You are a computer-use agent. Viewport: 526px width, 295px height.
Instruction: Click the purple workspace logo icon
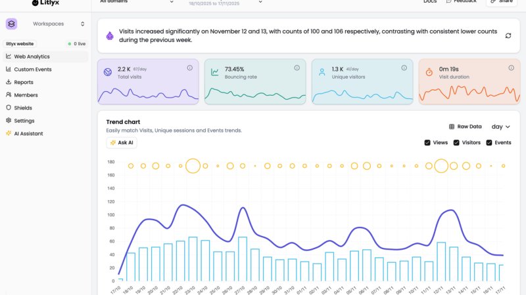(11, 24)
